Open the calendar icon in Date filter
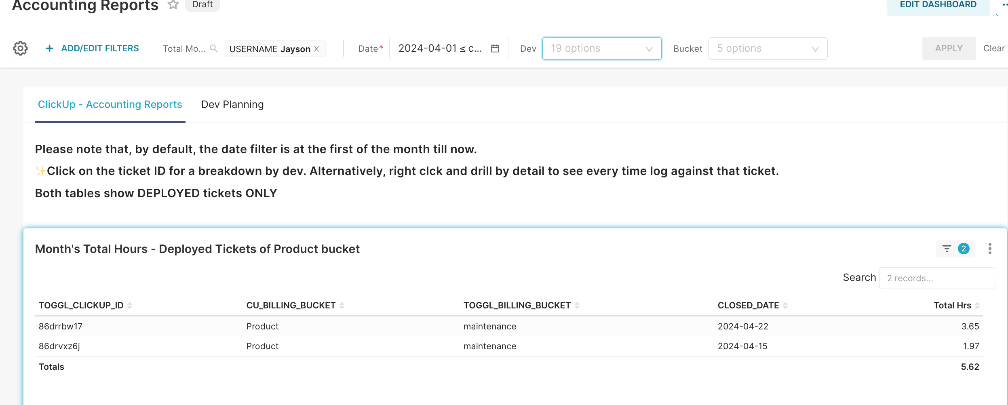This screenshot has width=1008, height=405. coord(495,49)
